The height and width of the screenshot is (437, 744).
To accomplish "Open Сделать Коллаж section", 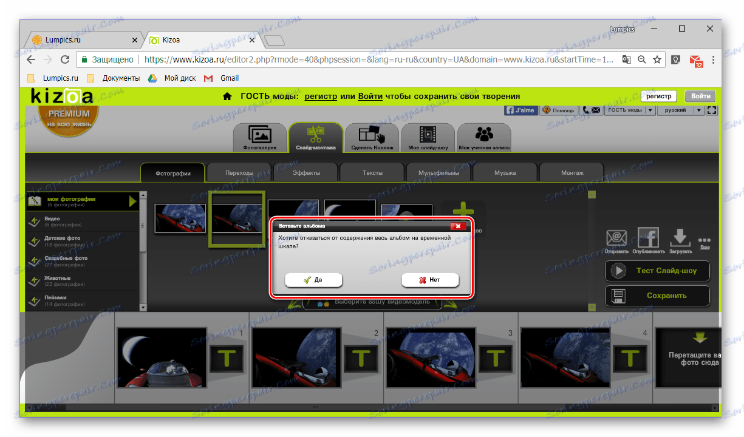I will pos(372,137).
